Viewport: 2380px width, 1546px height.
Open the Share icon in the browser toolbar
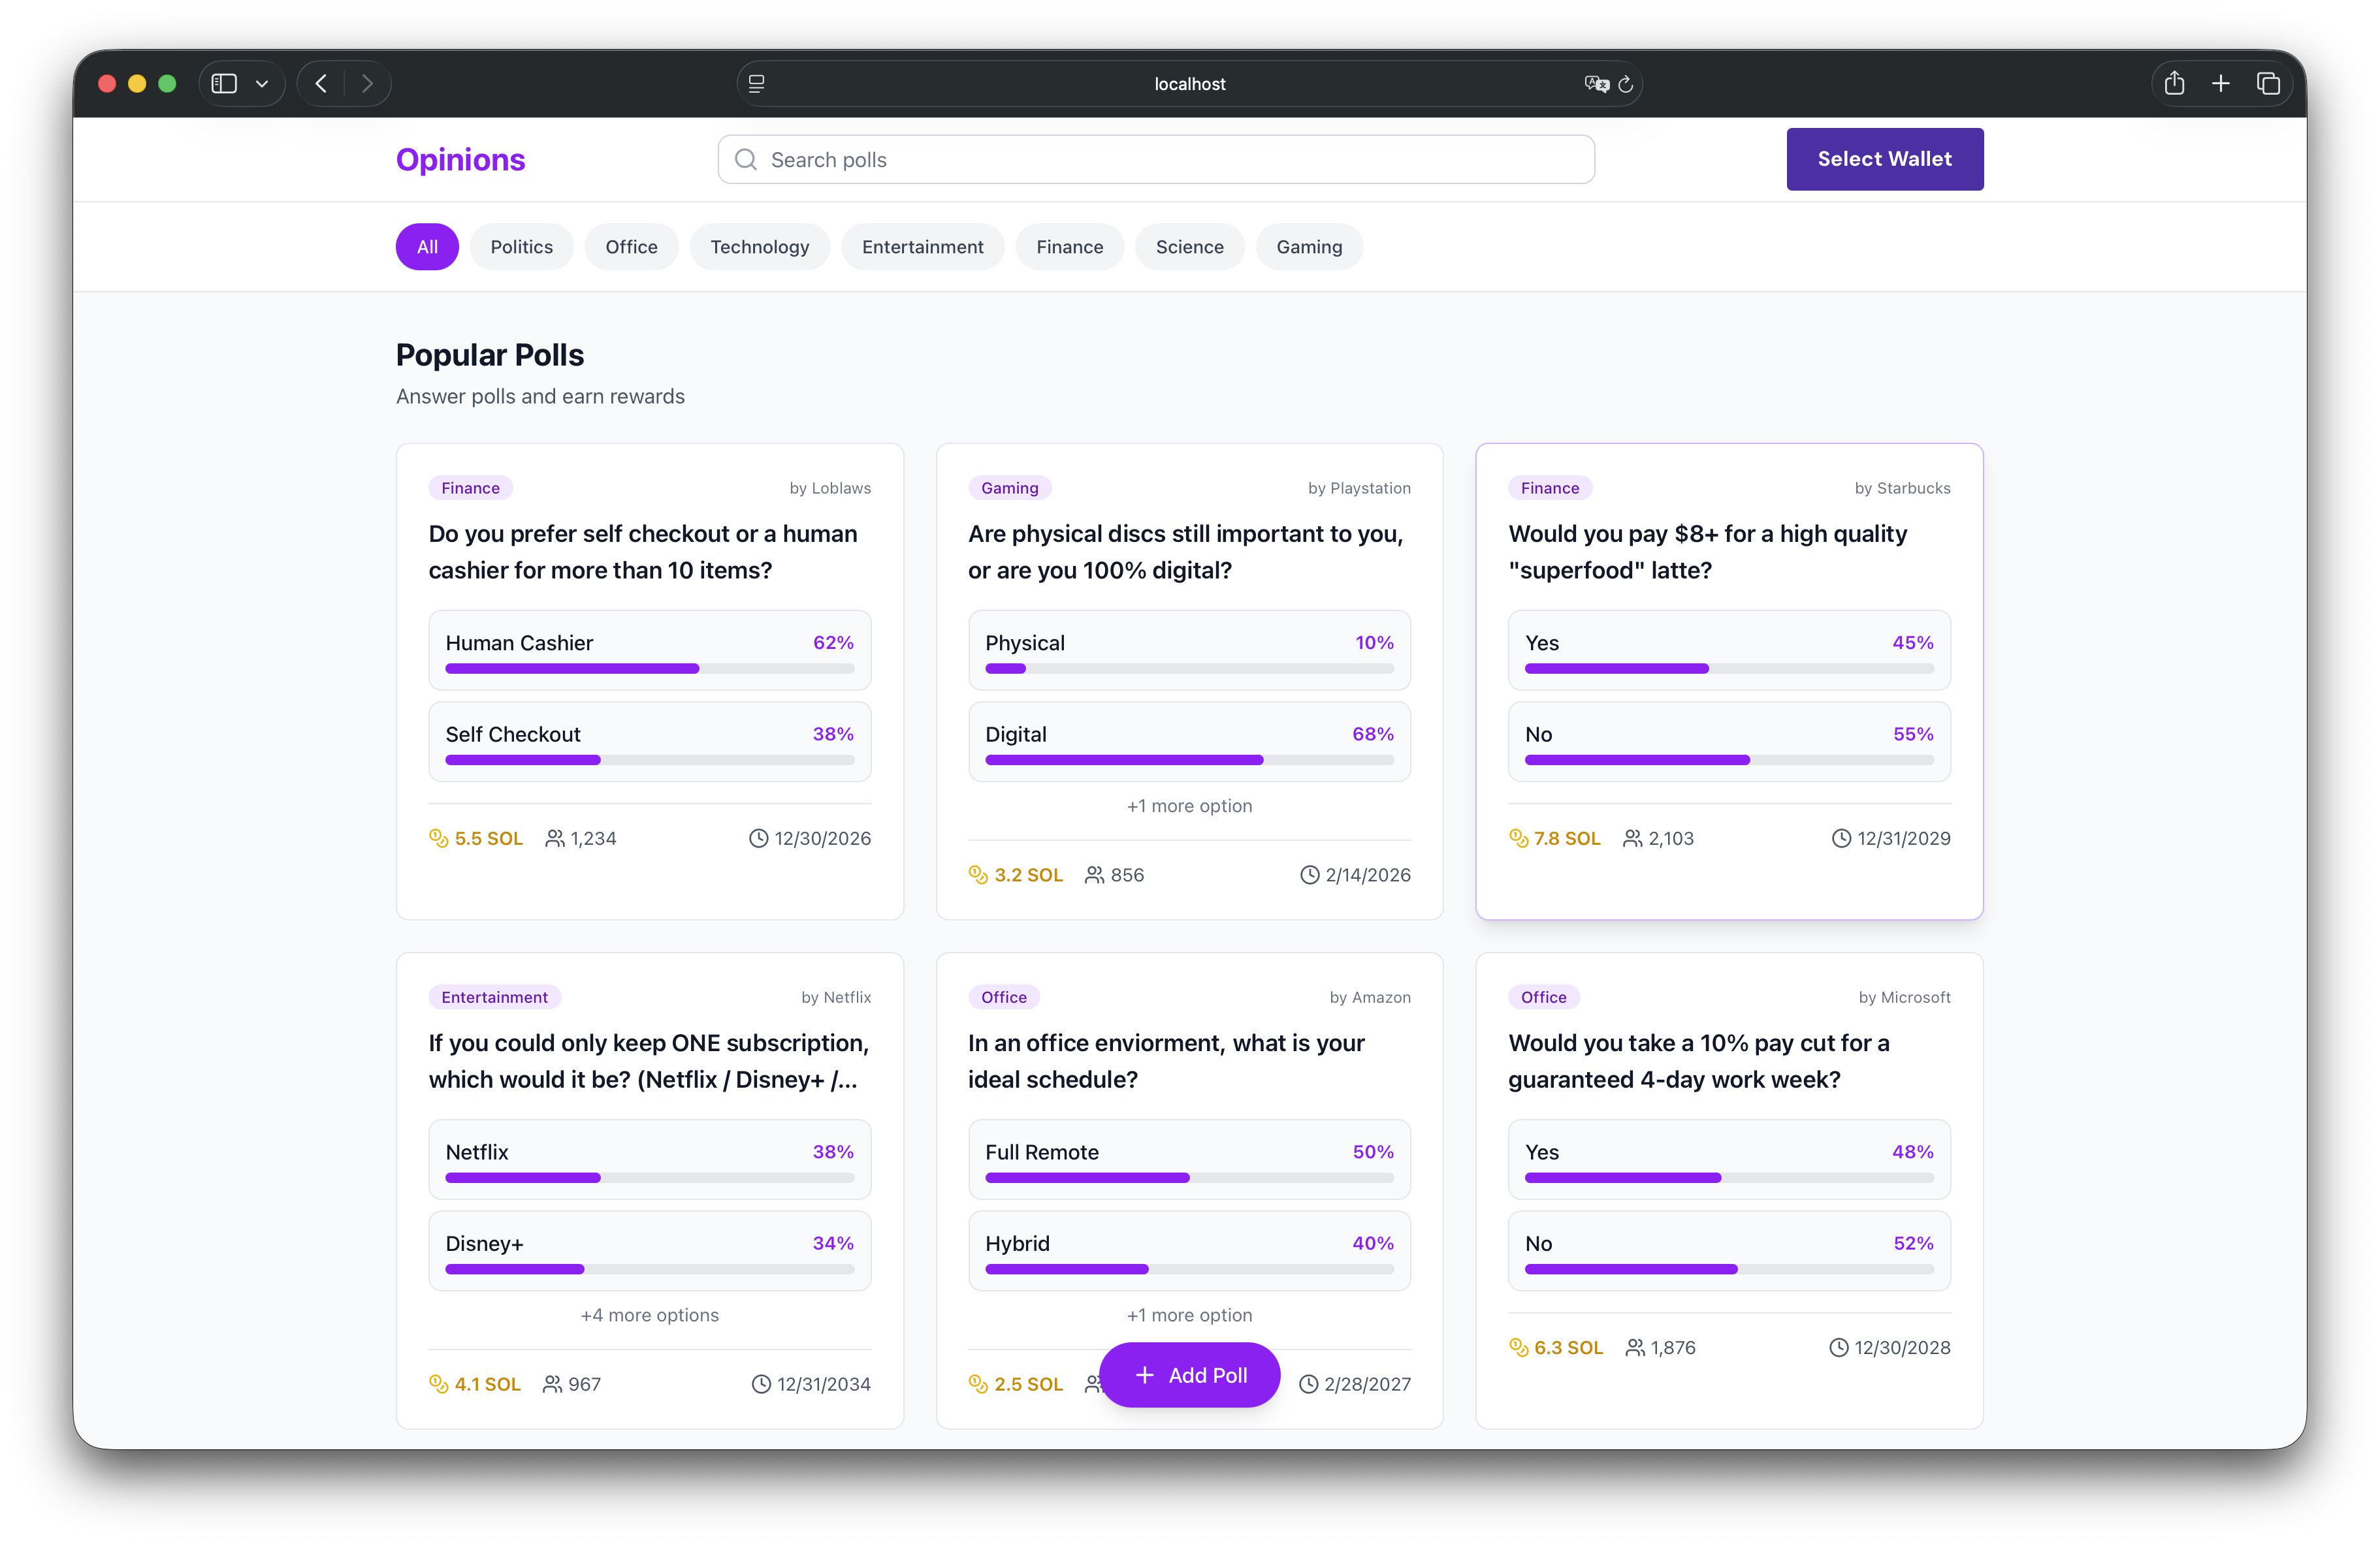(x=2174, y=84)
